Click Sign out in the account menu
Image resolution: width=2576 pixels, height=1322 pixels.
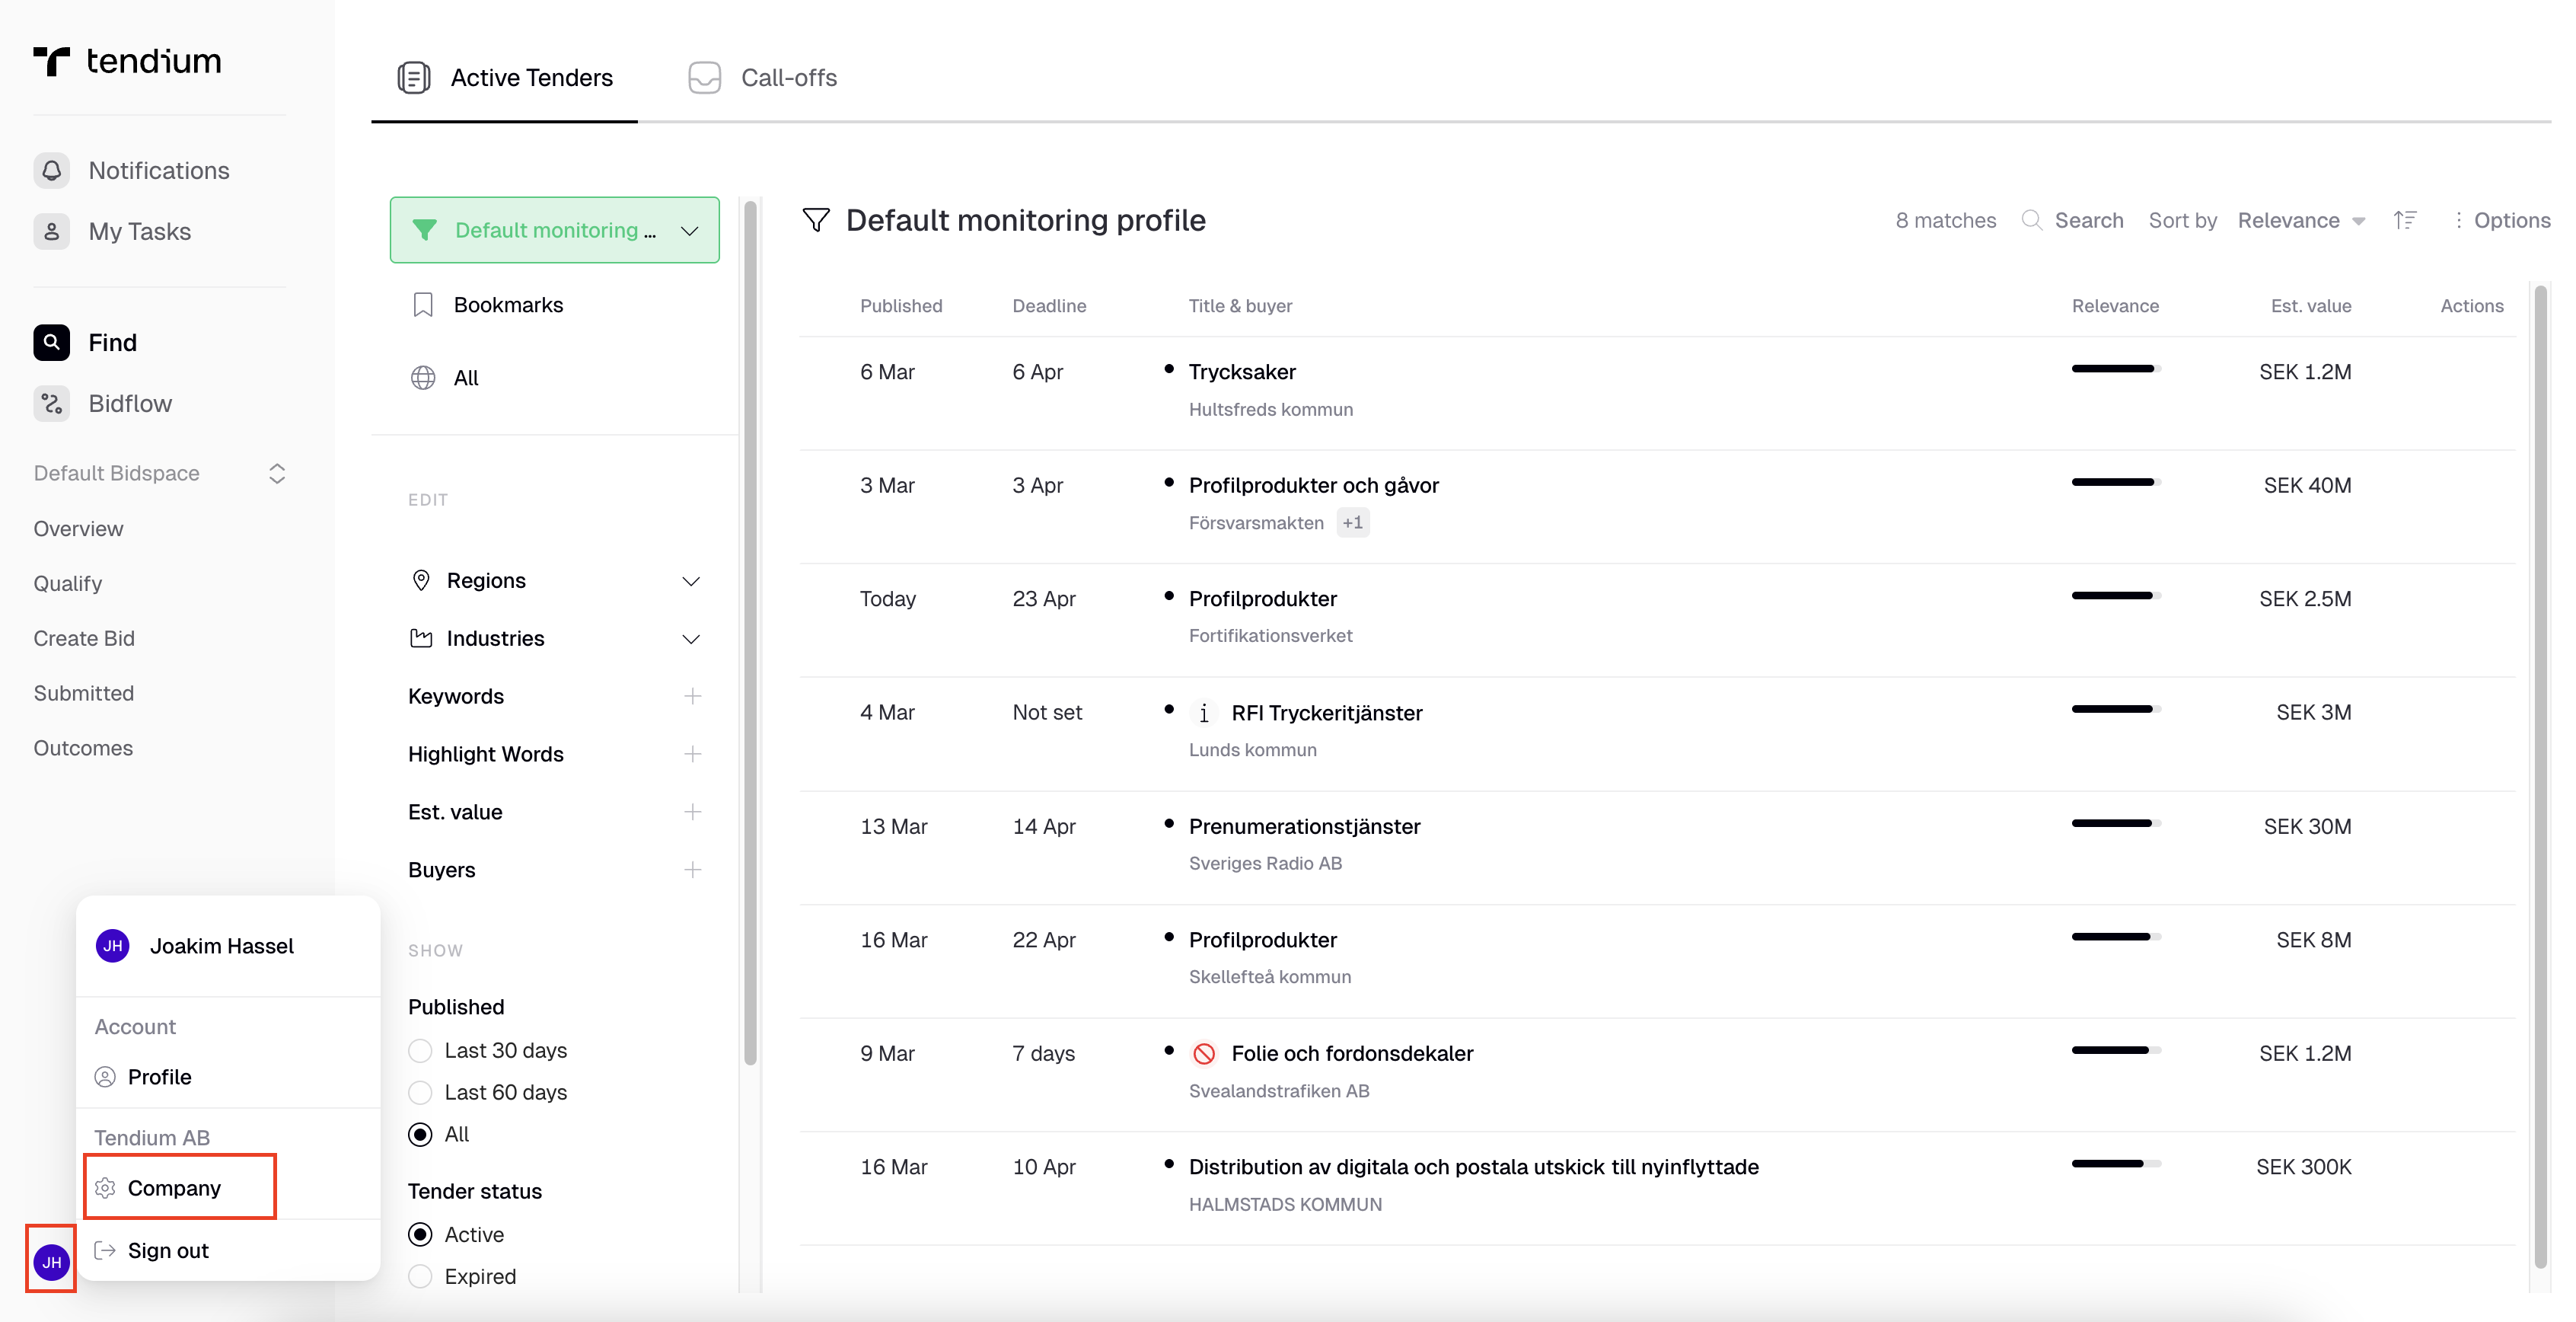click(x=167, y=1250)
